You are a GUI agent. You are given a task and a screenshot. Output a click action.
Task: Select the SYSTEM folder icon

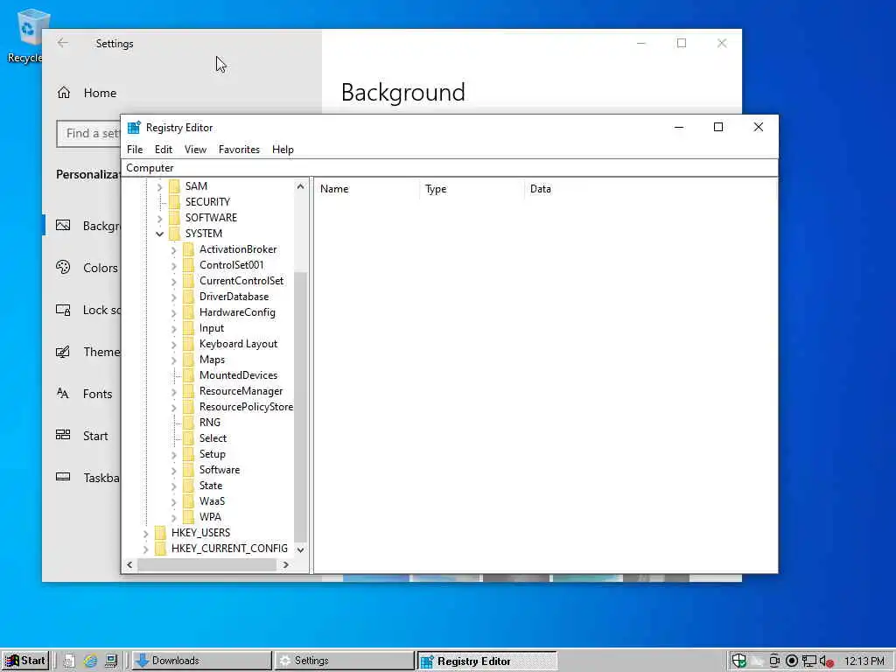pyautogui.click(x=175, y=233)
